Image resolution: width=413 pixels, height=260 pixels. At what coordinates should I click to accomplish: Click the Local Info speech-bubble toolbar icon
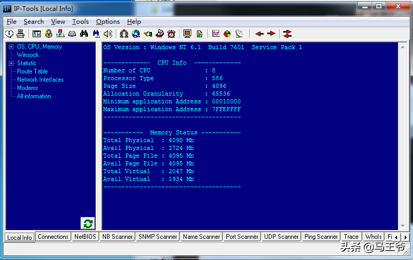9,34
